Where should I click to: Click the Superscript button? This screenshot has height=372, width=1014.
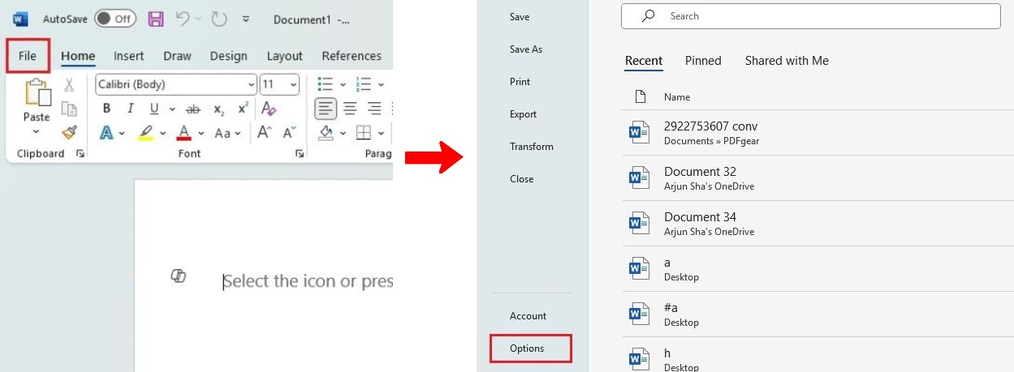coord(243,109)
